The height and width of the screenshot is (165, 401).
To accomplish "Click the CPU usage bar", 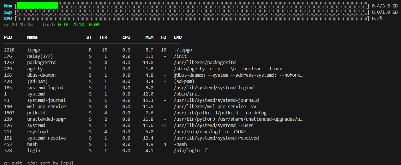I will [192, 19].
